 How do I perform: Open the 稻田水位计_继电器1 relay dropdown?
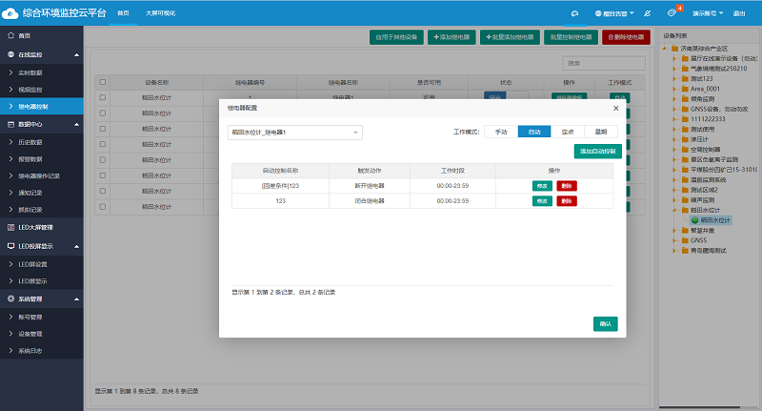(x=294, y=132)
